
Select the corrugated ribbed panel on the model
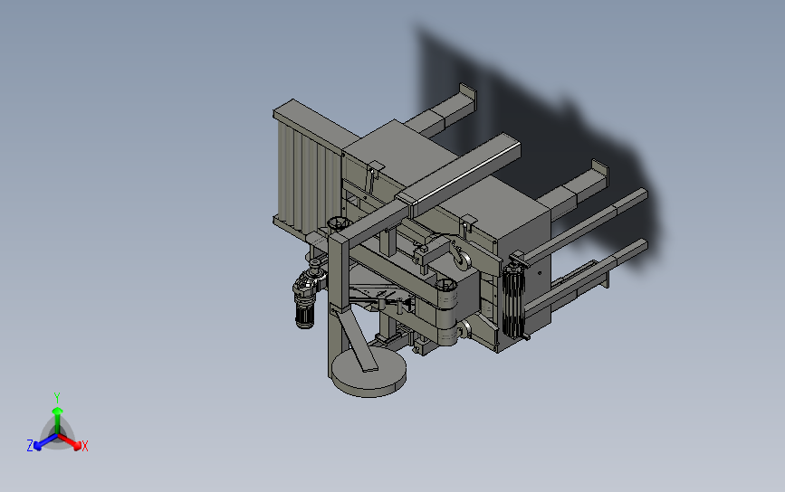point(310,177)
